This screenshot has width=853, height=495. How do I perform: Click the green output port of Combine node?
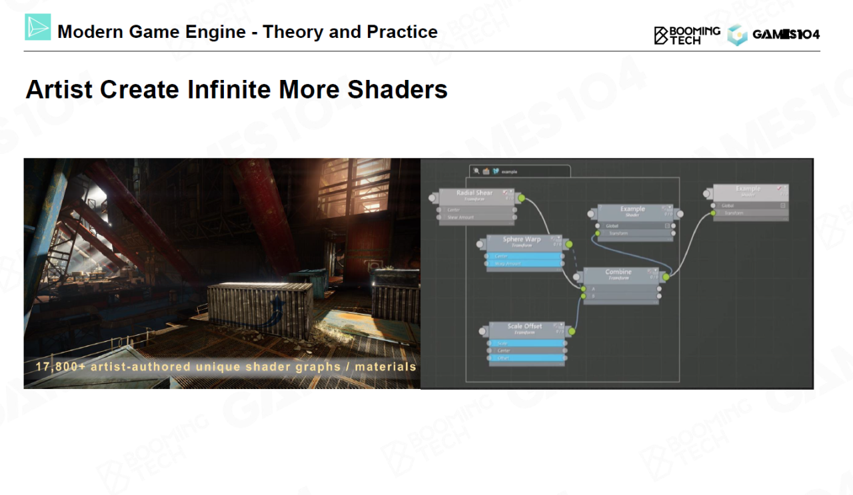coord(665,277)
